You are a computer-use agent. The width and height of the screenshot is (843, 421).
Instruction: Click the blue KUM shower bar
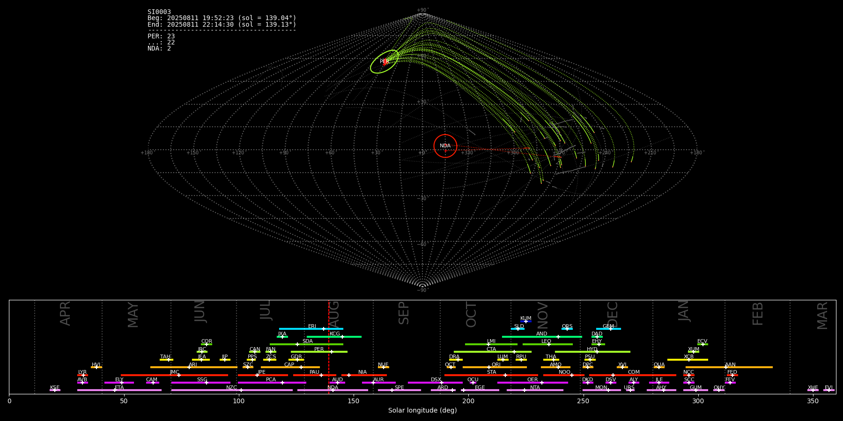click(x=526, y=321)
